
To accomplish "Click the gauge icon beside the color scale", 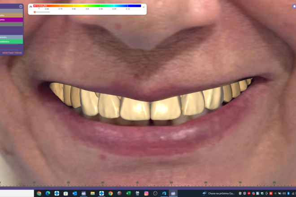I will coord(30,6).
